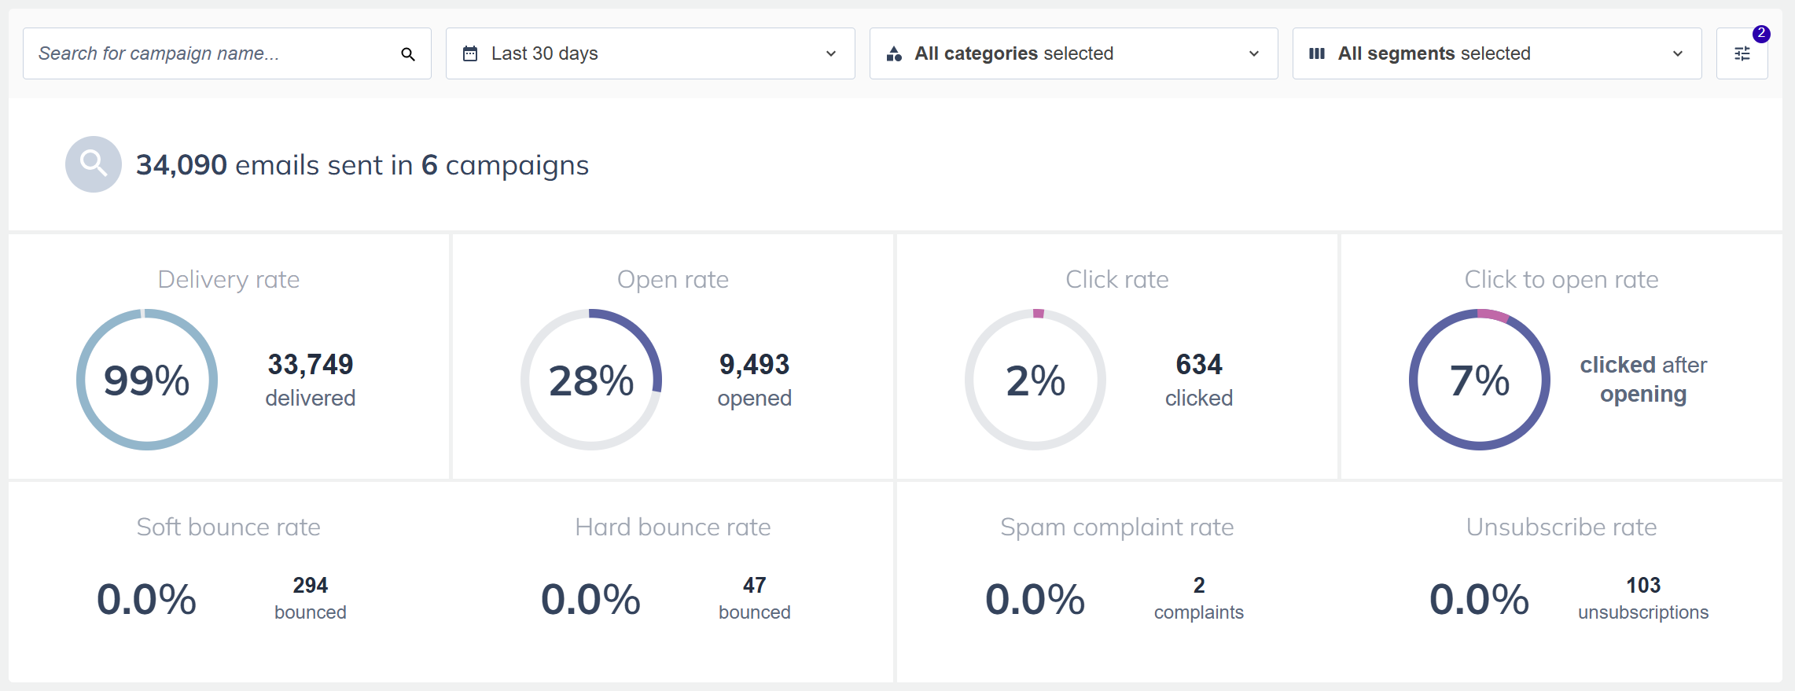Screen dimensions: 1795x691
Task: Click the 103 unsubscriptions count
Action: [1643, 586]
